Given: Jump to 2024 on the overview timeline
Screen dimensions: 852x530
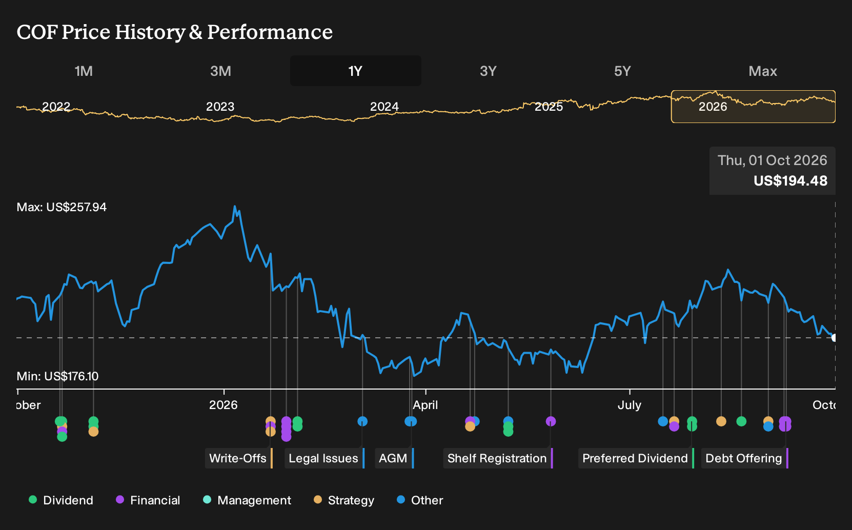Looking at the screenshot, I should [384, 107].
